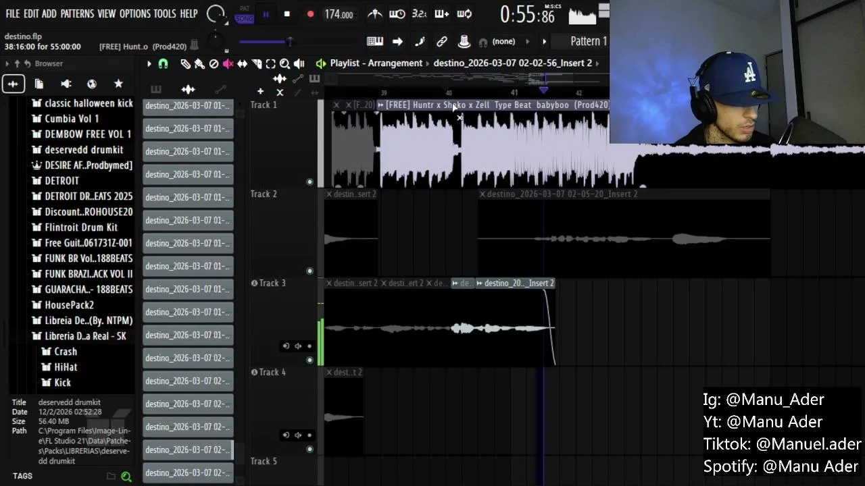The image size is (865, 486).
Task: Select the Slip tool in playlist toolbar
Action: (x=242, y=63)
